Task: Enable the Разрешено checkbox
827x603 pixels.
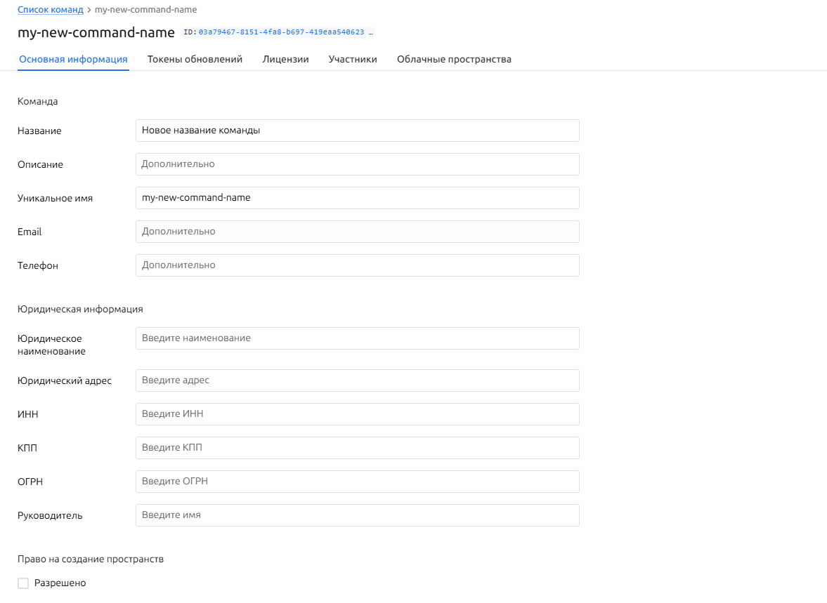Action: [23, 583]
